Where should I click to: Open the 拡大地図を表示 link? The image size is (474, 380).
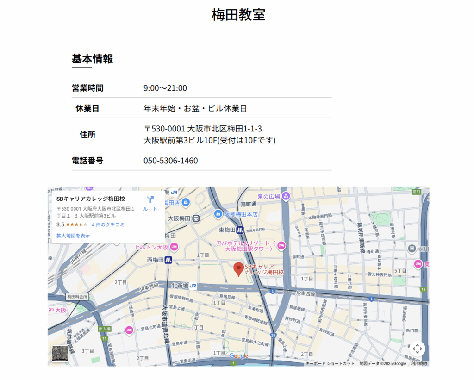(73, 236)
